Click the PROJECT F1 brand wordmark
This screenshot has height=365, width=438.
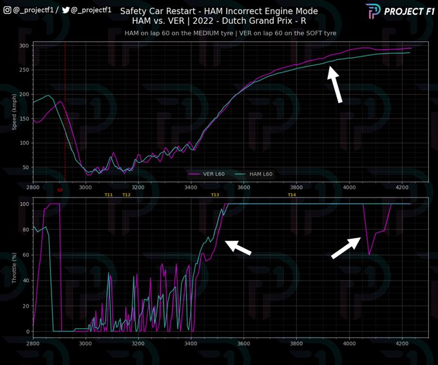409,12
